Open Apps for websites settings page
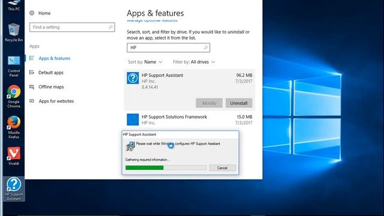Viewport: 384px width, 216px height. 56,101
